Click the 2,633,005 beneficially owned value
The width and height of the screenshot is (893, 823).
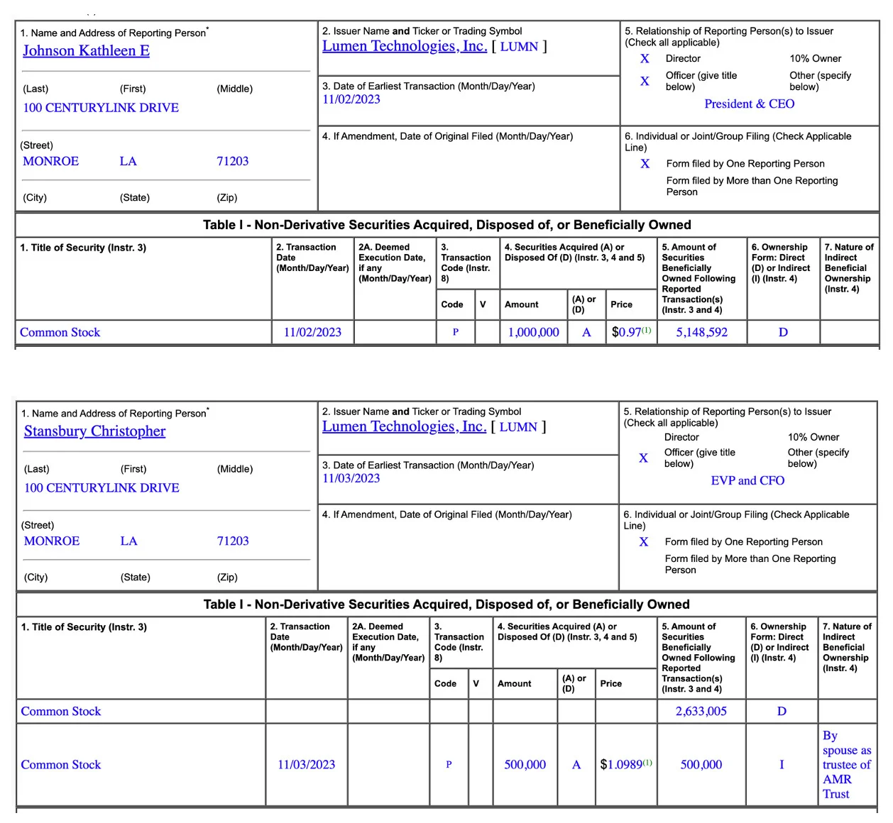[701, 711]
